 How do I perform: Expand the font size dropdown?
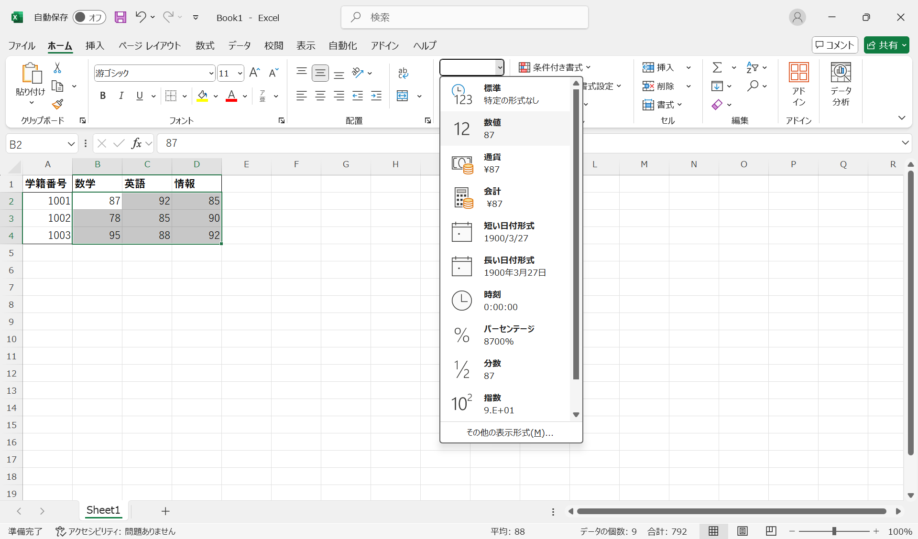(x=240, y=73)
